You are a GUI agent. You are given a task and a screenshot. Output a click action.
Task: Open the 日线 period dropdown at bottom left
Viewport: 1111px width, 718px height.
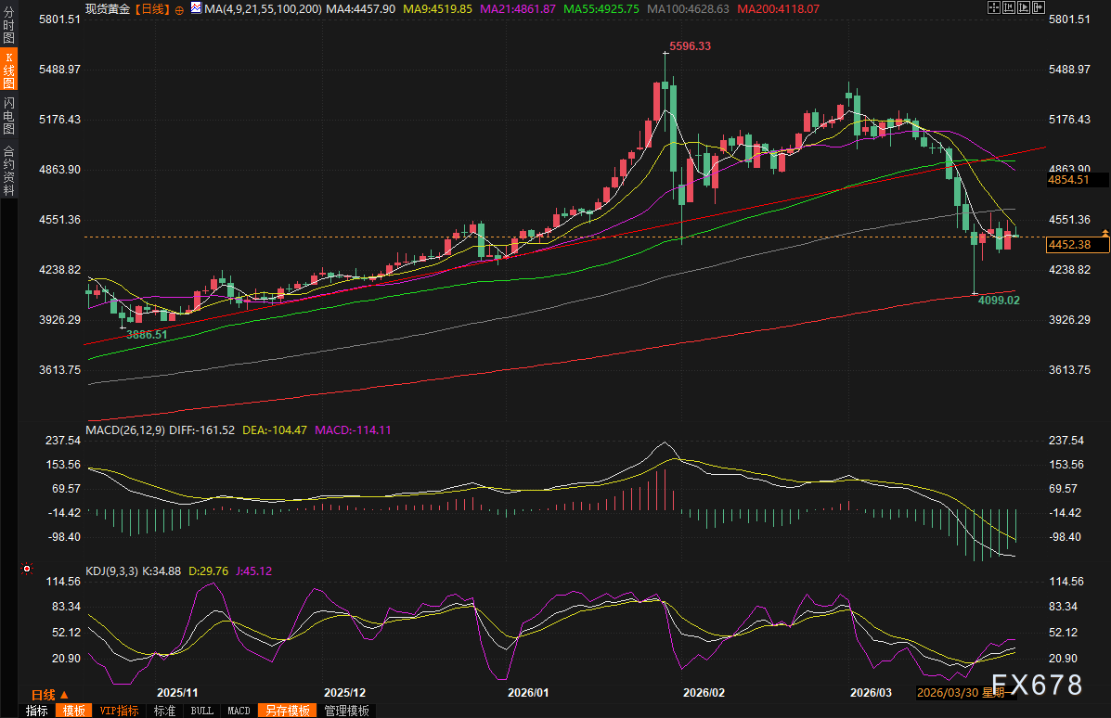[49, 694]
